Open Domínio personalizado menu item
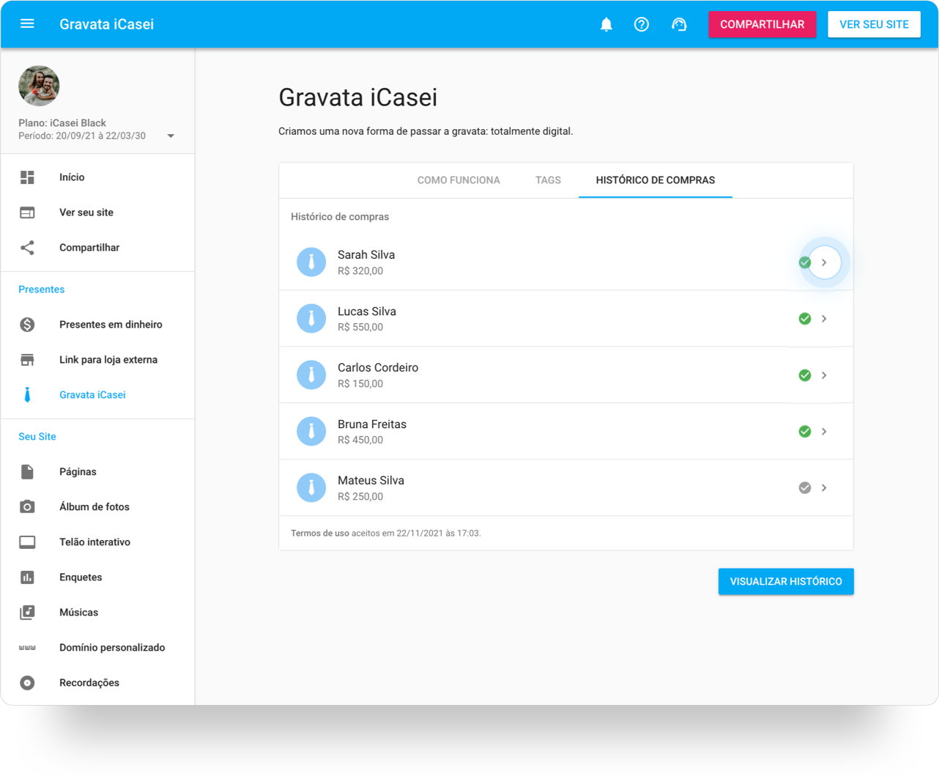 (97, 648)
